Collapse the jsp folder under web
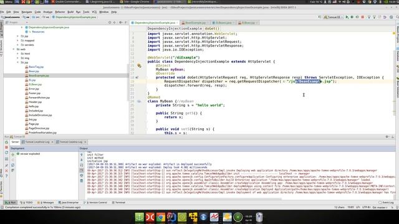 18,62
